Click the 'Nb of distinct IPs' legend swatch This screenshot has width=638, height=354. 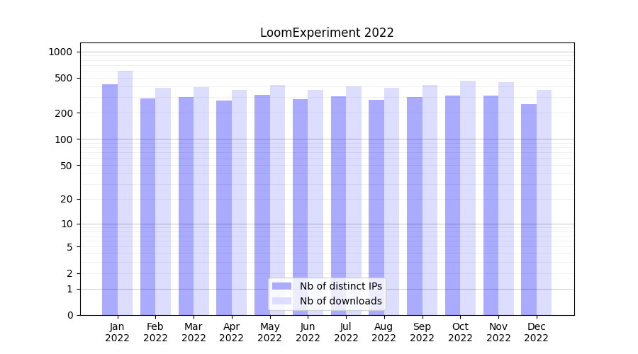pos(281,286)
